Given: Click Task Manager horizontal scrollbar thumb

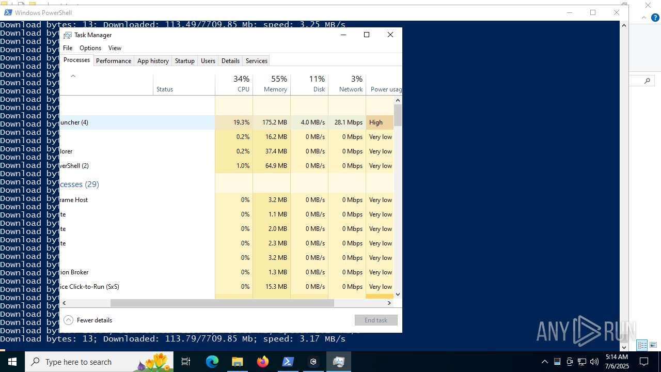Looking at the screenshot, I should [x=222, y=303].
